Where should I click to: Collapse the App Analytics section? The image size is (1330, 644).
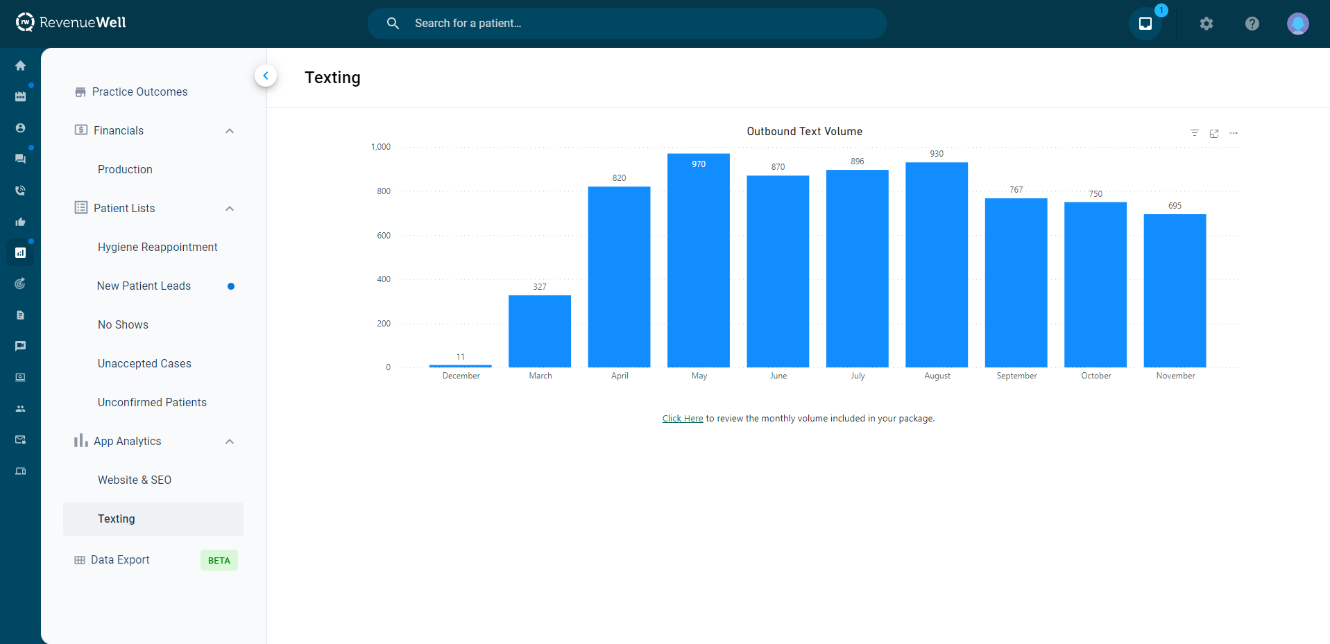pyautogui.click(x=230, y=442)
